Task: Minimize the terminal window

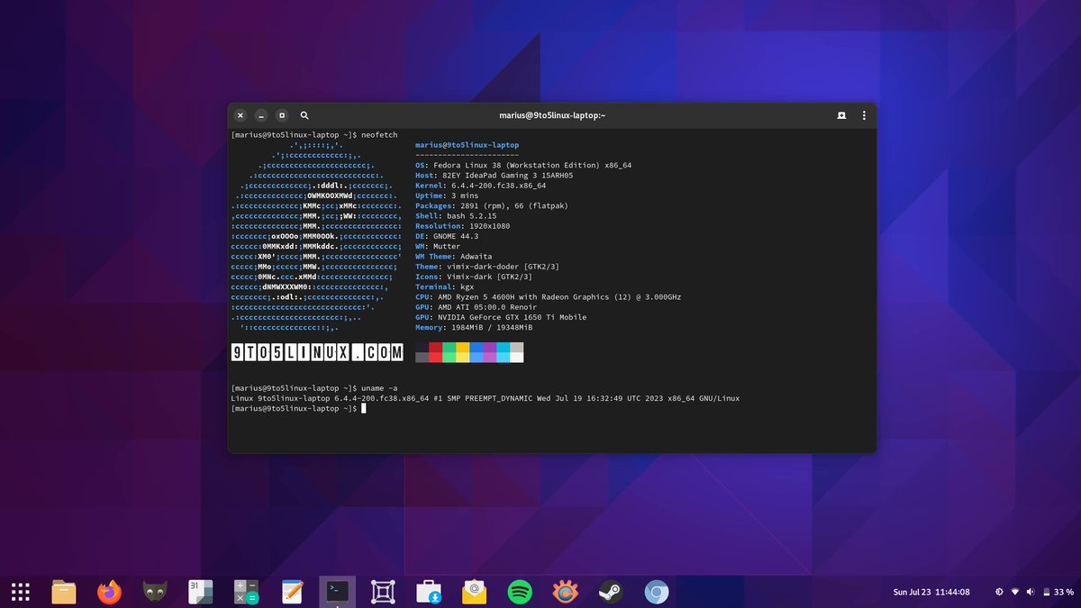Action: (x=261, y=115)
